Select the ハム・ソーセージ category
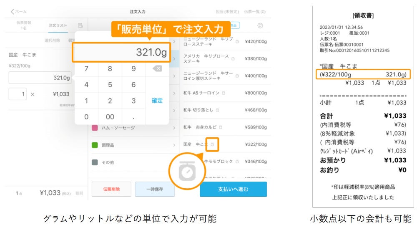The image size is (417, 225). click(x=134, y=128)
